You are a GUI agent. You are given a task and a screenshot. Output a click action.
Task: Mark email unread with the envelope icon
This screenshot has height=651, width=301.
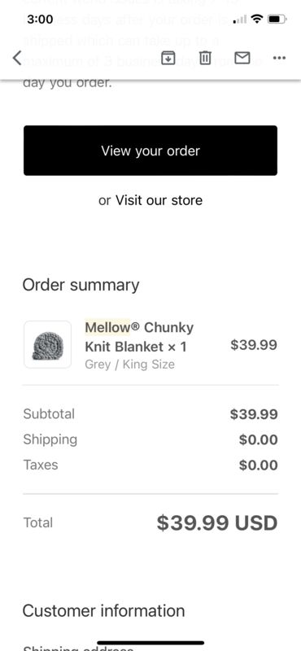coord(242,58)
